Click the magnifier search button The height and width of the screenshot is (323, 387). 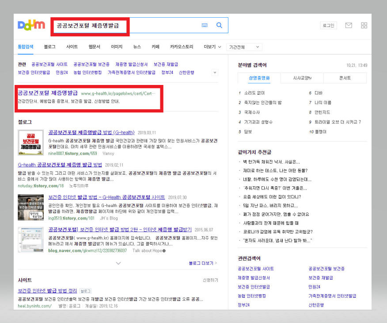[219, 25]
